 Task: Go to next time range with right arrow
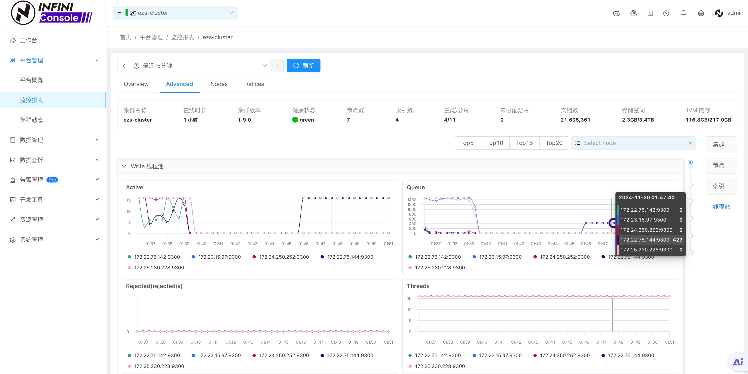tap(277, 66)
